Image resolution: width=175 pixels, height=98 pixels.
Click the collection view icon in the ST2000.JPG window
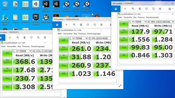(x=116, y=9)
